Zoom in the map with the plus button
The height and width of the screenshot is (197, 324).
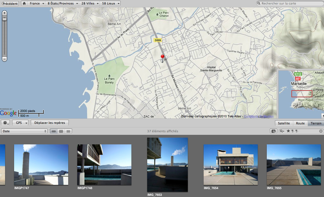[5, 13]
